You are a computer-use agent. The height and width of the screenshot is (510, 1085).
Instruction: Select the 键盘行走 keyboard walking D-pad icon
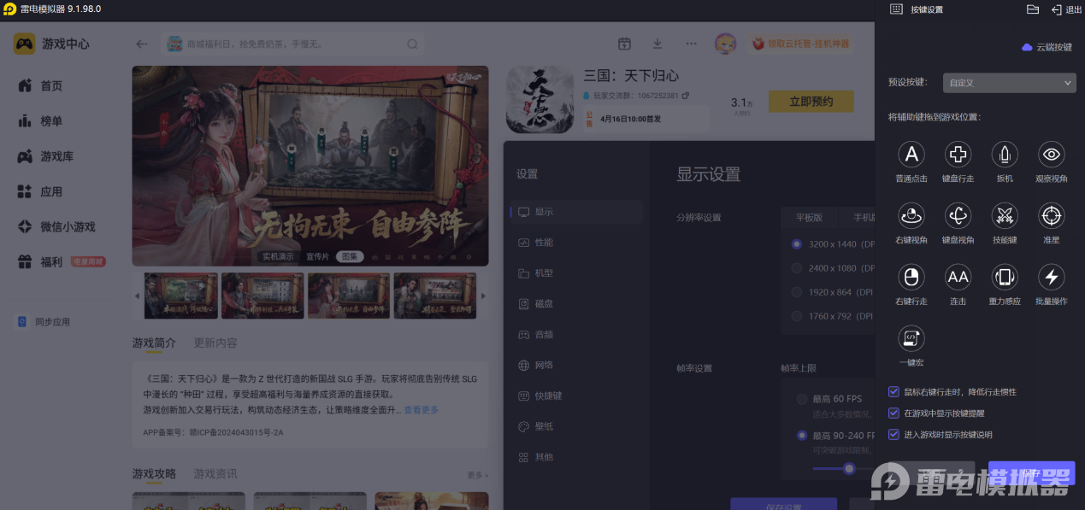[x=958, y=154]
